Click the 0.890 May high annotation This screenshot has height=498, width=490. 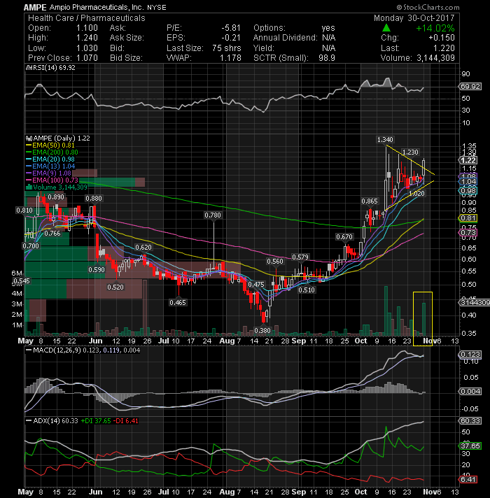point(56,197)
